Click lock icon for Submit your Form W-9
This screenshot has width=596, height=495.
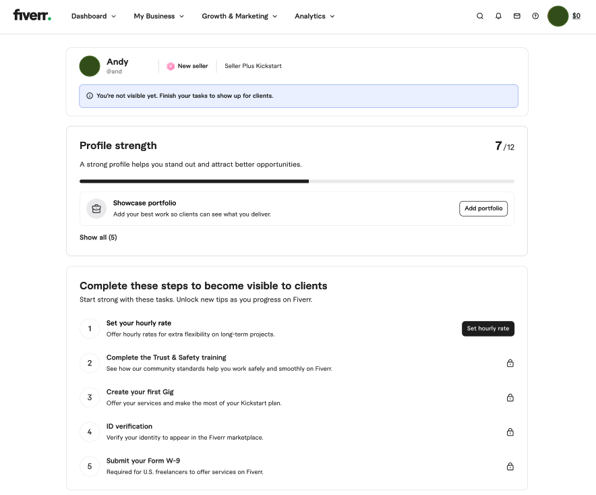click(x=510, y=467)
